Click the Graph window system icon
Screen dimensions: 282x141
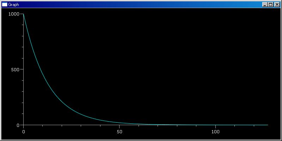(5, 5)
